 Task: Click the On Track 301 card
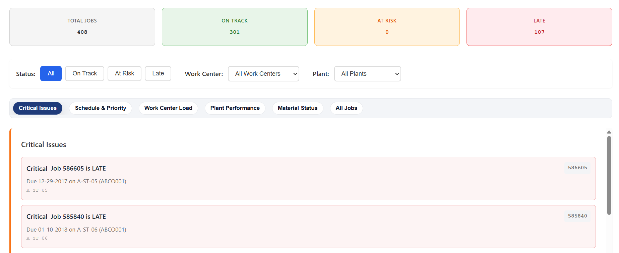pos(235,27)
